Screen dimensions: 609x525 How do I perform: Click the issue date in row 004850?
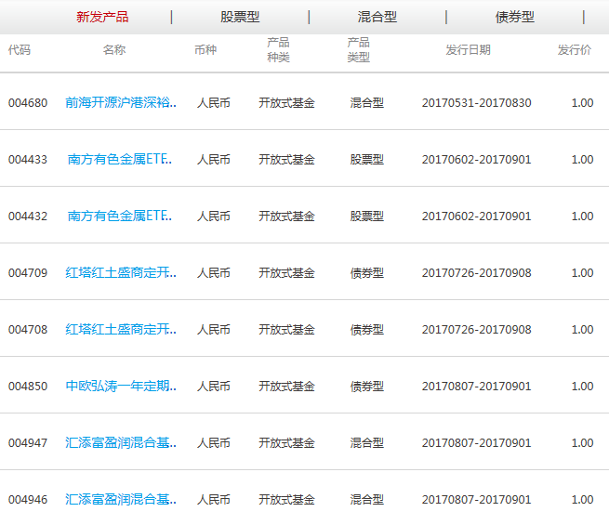477,387
